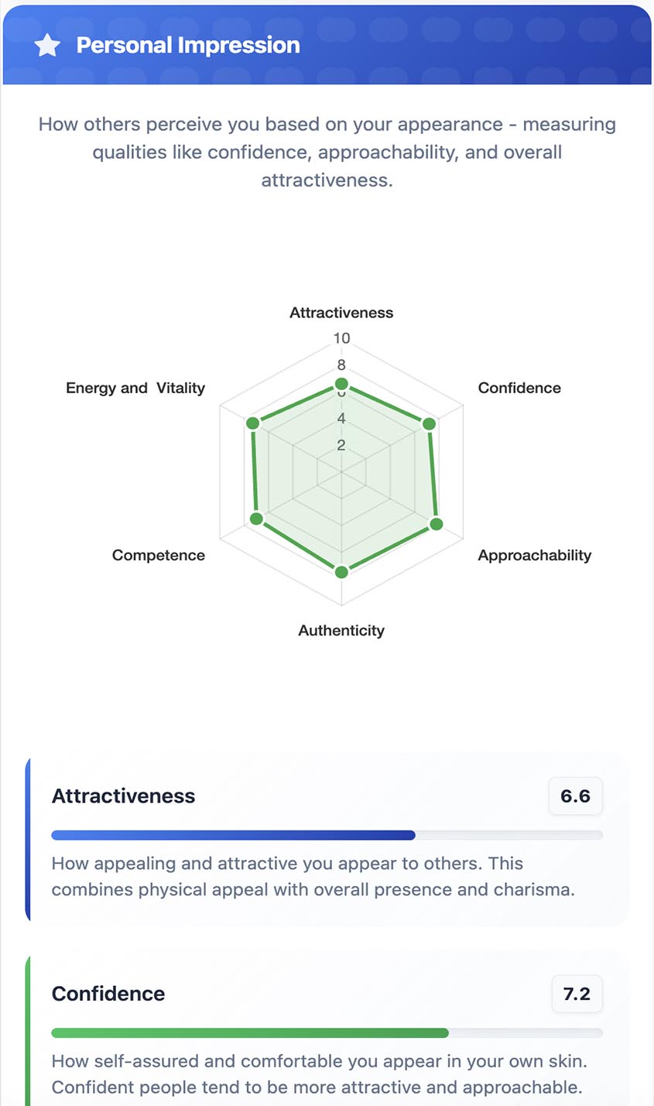
Task: Click the Attractiveness card heading
Action: pos(124,796)
